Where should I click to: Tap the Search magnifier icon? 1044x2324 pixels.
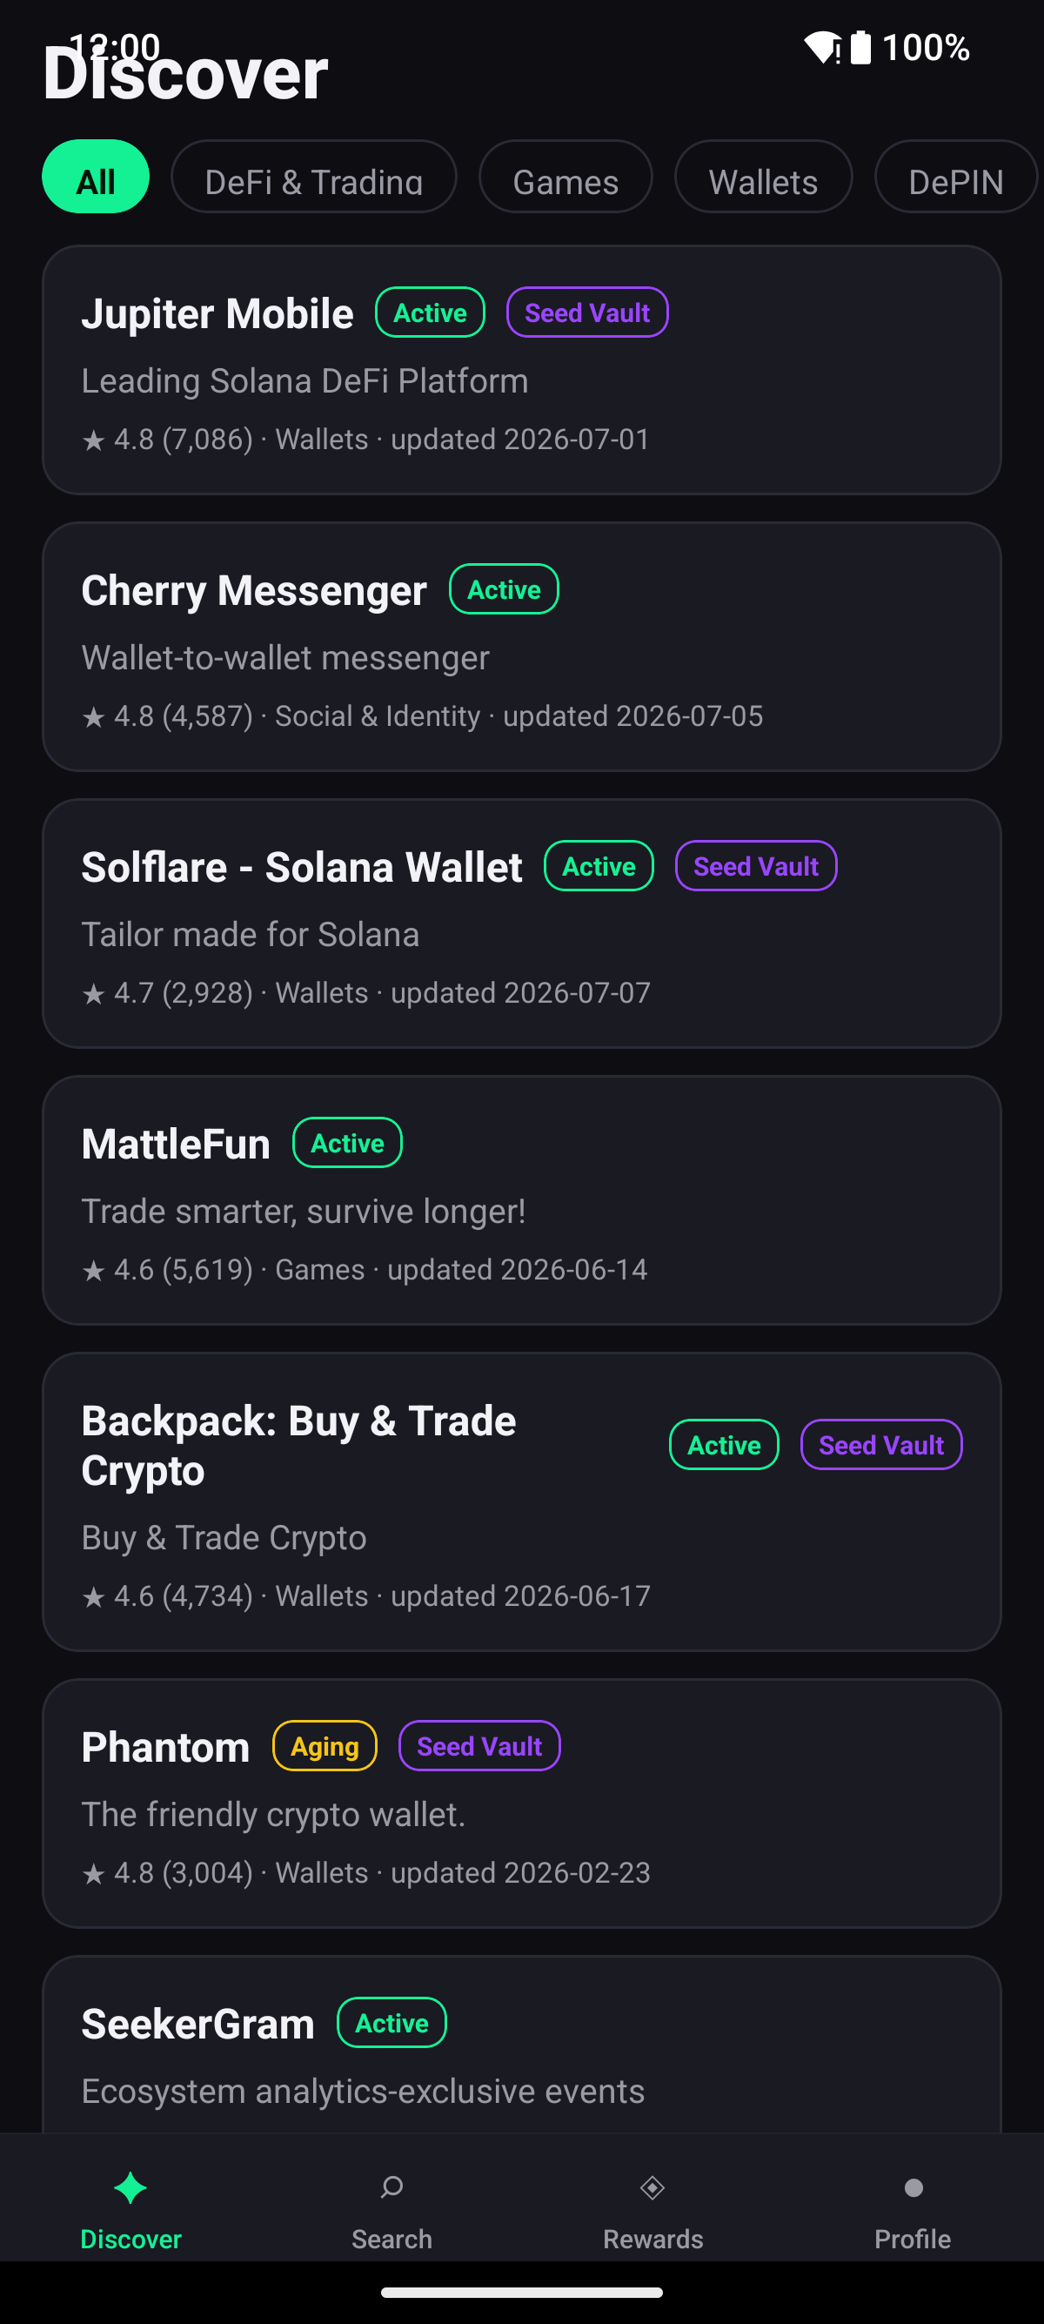pos(391,2187)
